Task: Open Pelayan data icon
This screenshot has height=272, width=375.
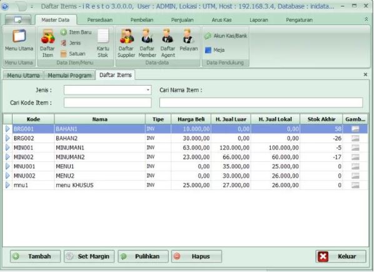Action: pyautogui.click(x=188, y=42)
